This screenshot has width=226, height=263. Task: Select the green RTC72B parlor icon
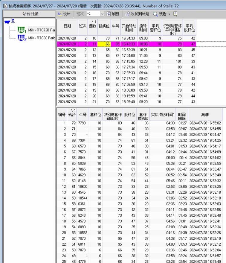(x=22, y=30)
